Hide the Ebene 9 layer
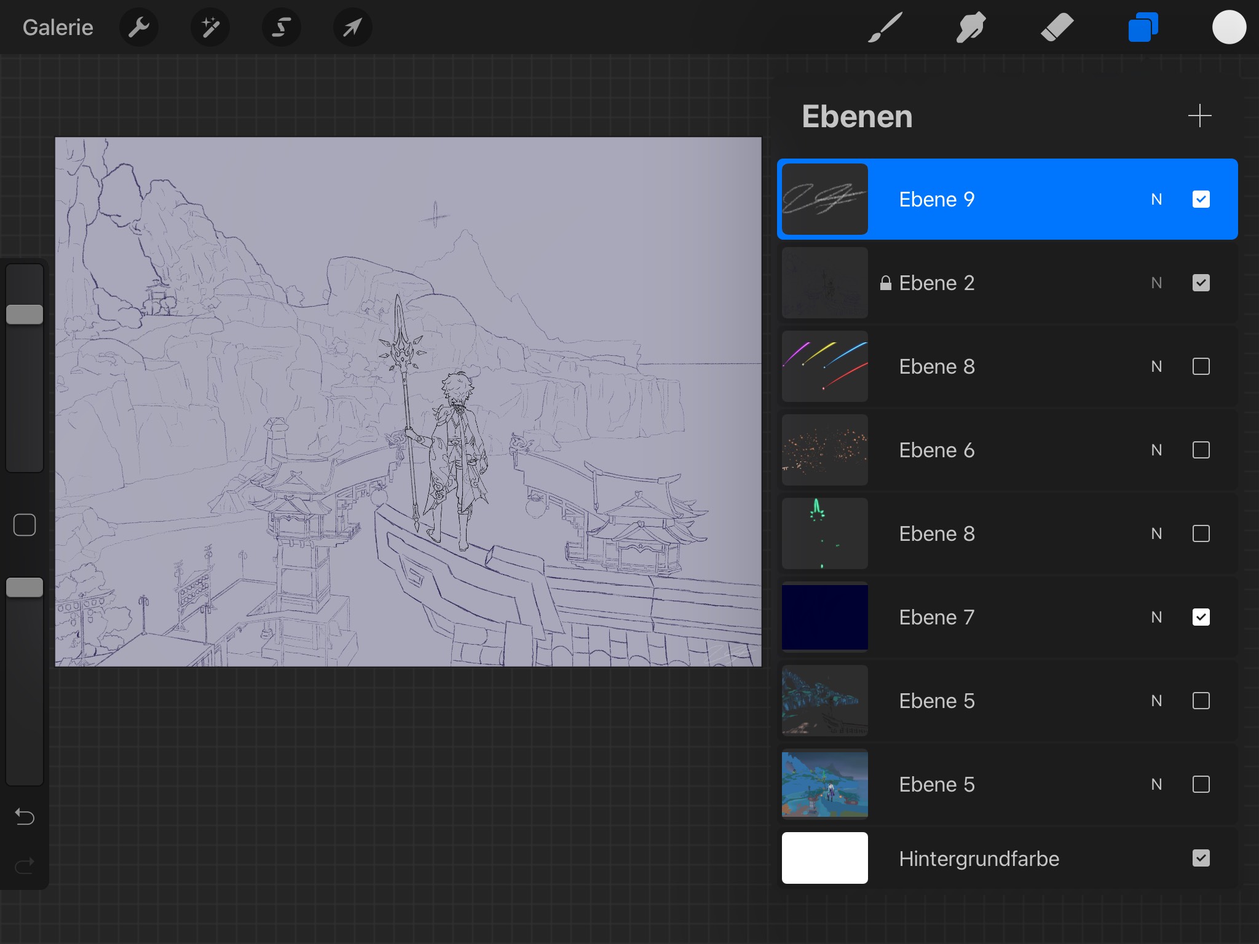 [1201, 199]
